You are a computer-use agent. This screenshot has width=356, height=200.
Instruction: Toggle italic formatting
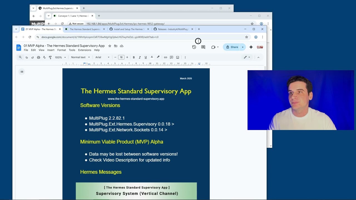[140, 57]
